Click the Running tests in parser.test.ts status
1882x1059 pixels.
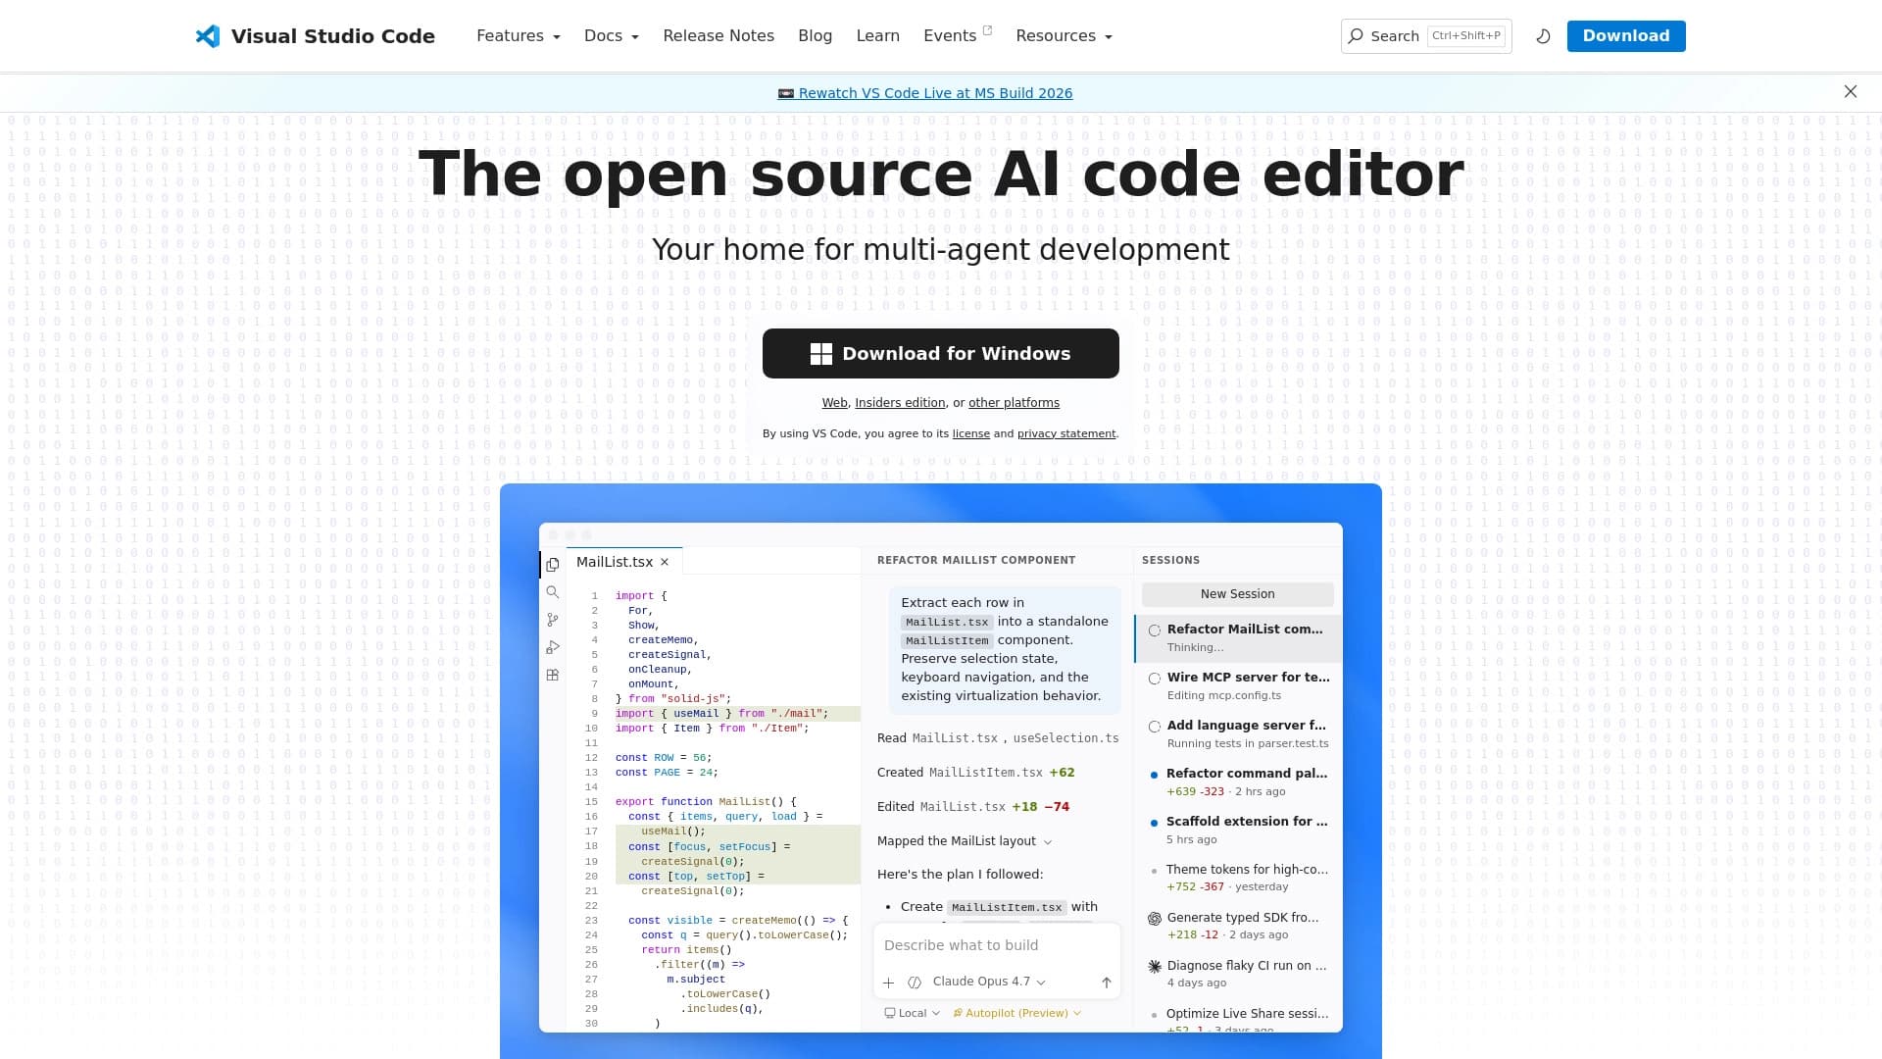coord(1248,743)
